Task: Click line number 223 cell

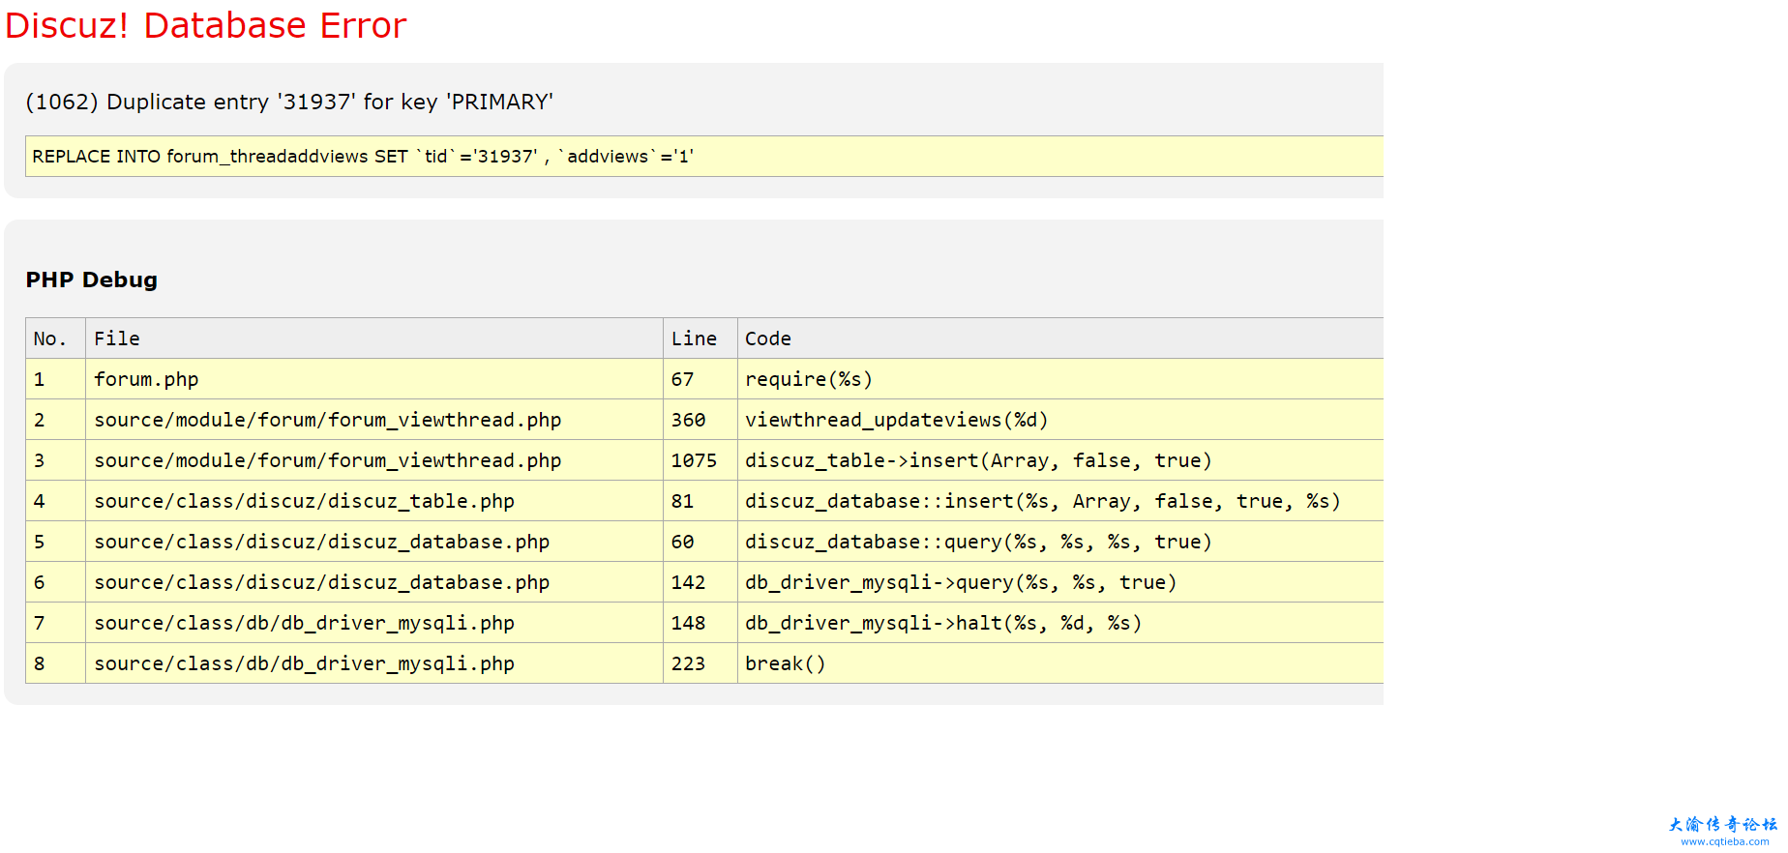Action: [700, 663]
